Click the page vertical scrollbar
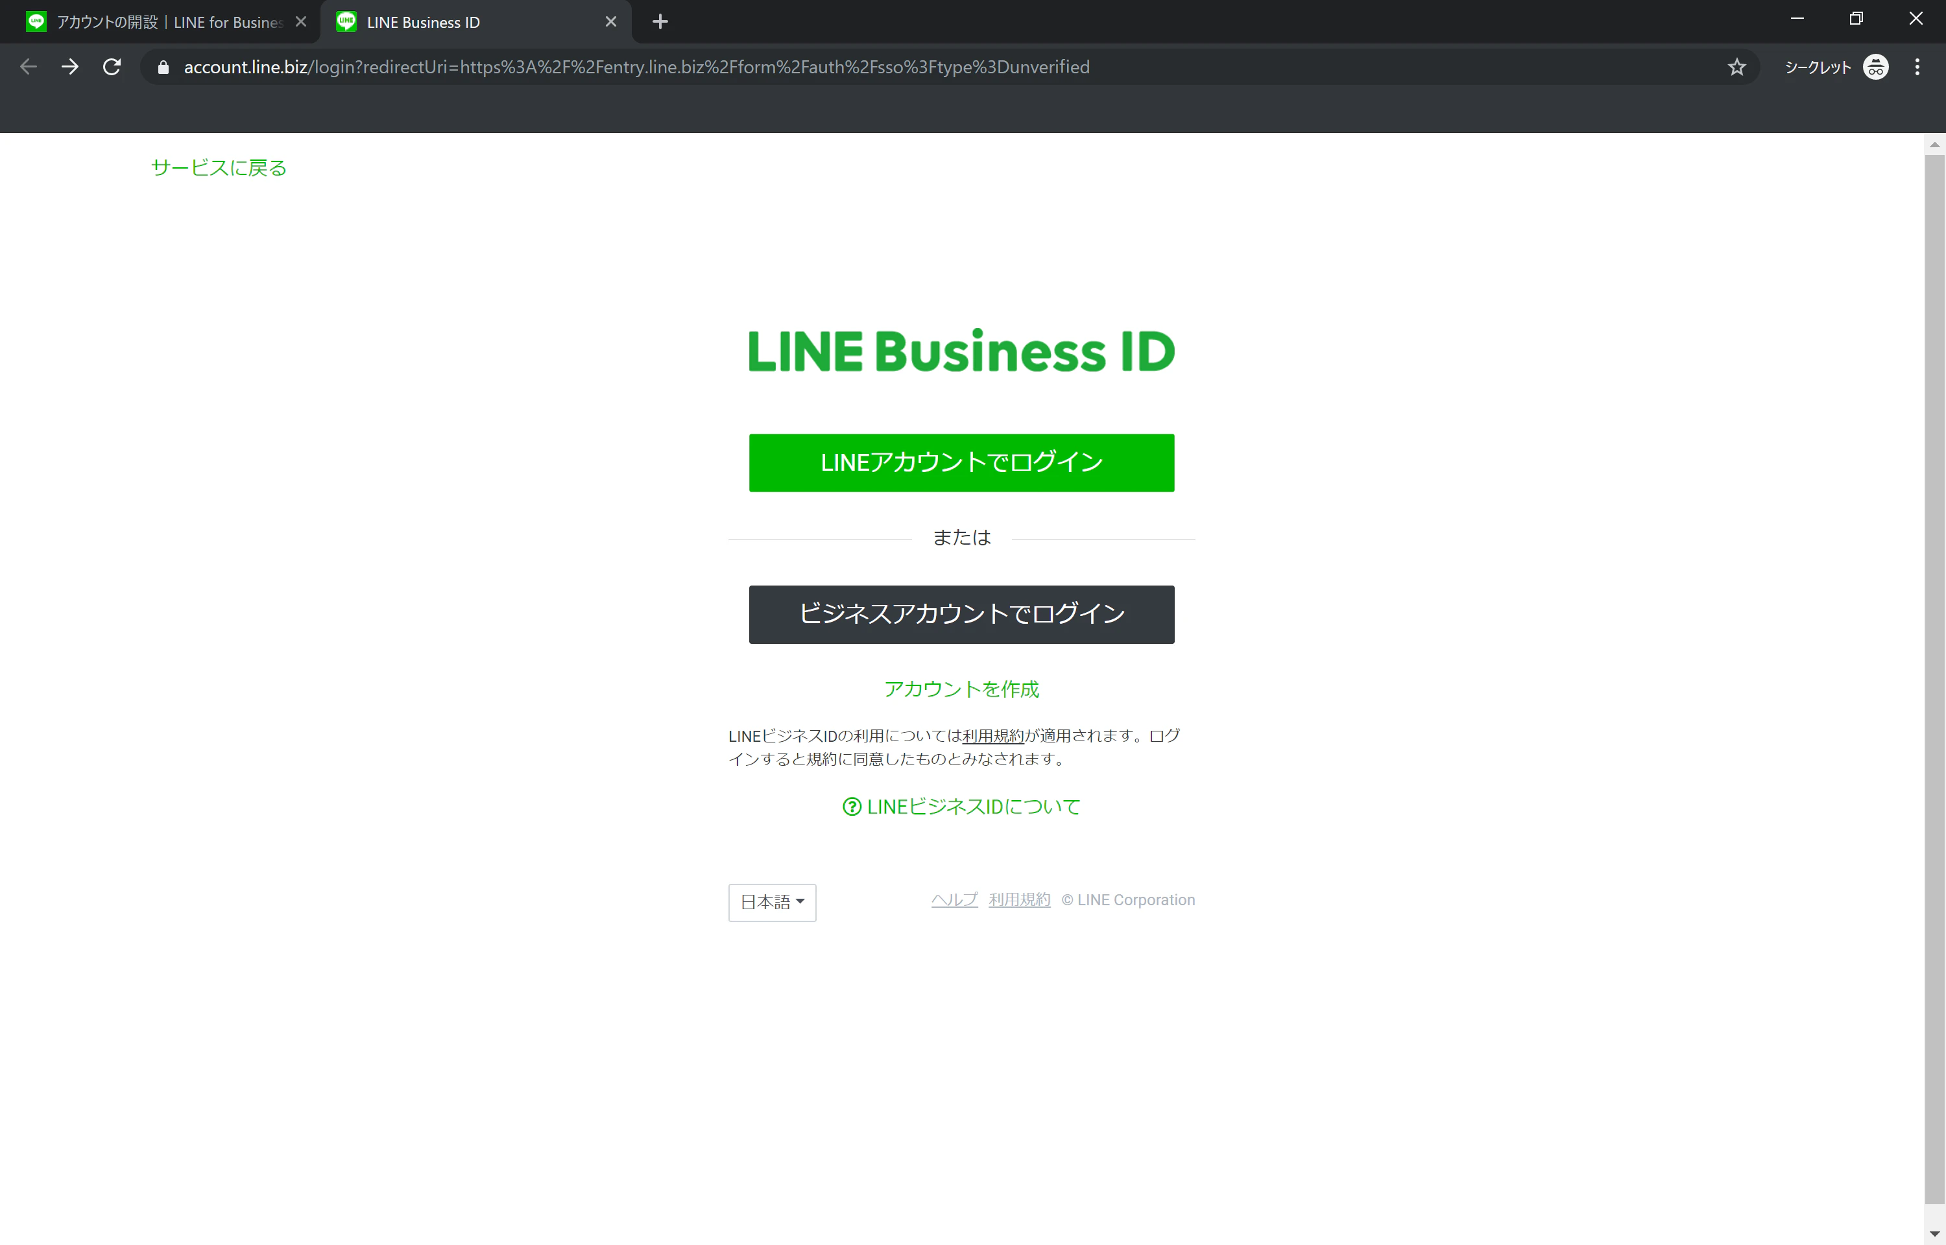Image resolution: width=1946 pixels, height=1245 pixels. coord(1934,679)
